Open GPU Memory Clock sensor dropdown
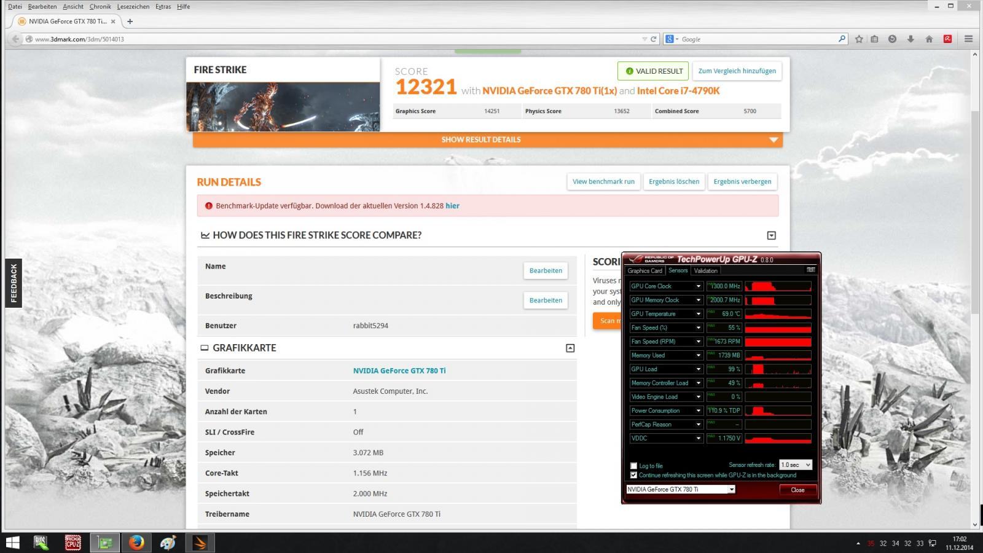983x553 pixels. coord(698,300)
